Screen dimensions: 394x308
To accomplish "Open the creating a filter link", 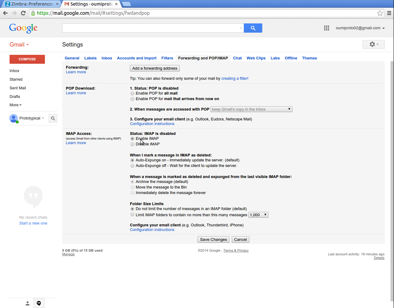I will [x=235, y=79].
